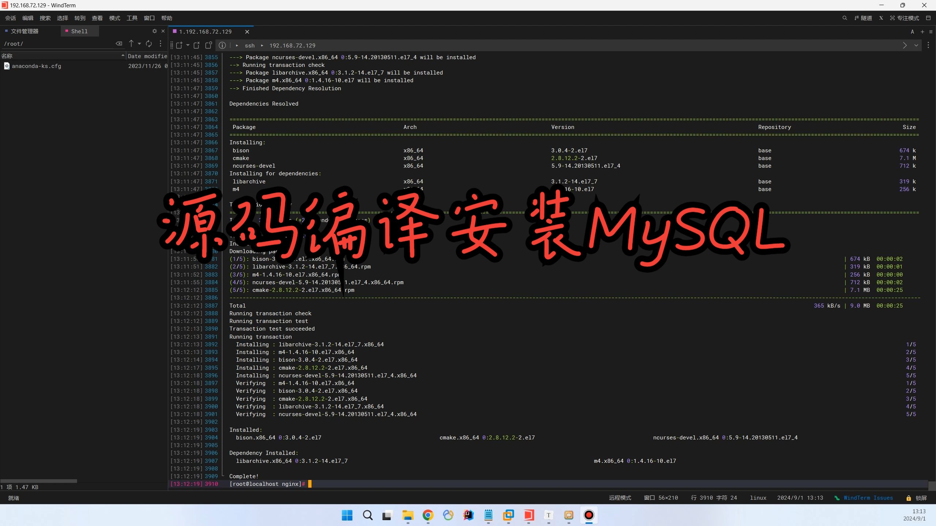Open WindTerm Issues link
The height and width of the screenshot is (526, 936).
(x=868, y=498)
